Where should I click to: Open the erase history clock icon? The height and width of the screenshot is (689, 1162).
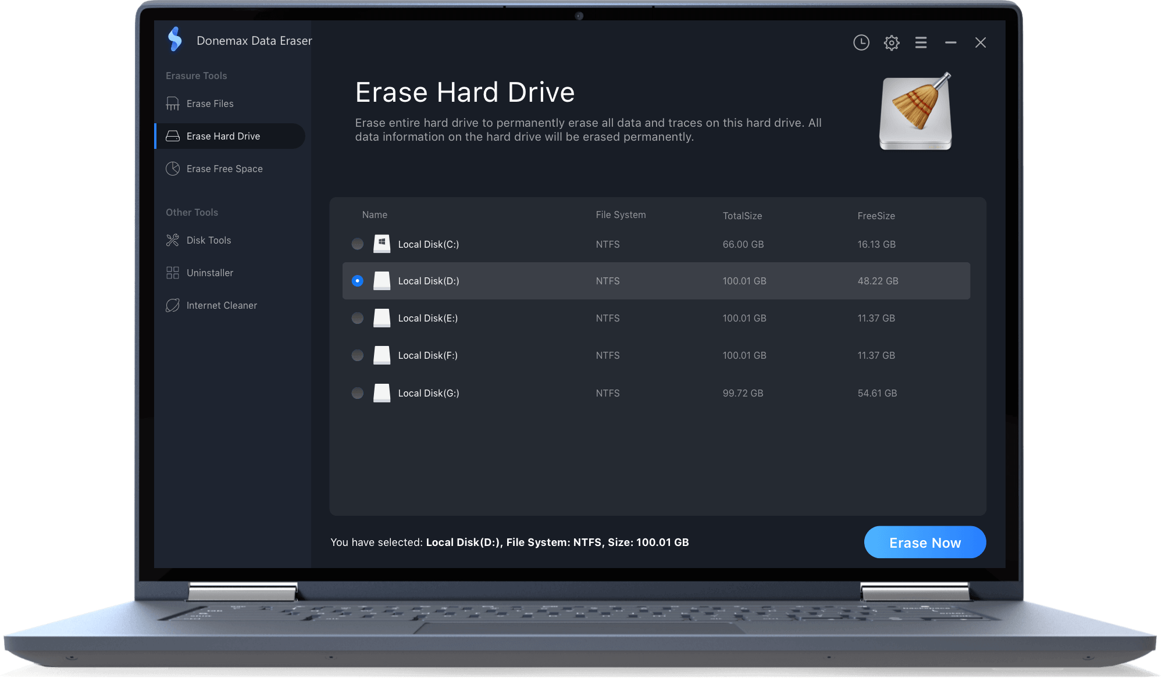[x=861, y=42]
